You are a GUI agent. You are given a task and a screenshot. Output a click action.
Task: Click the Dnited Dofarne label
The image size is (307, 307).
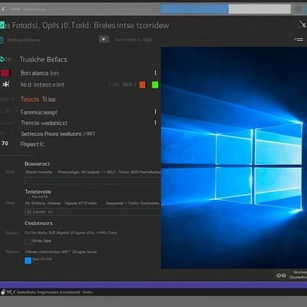pos(23,40)
